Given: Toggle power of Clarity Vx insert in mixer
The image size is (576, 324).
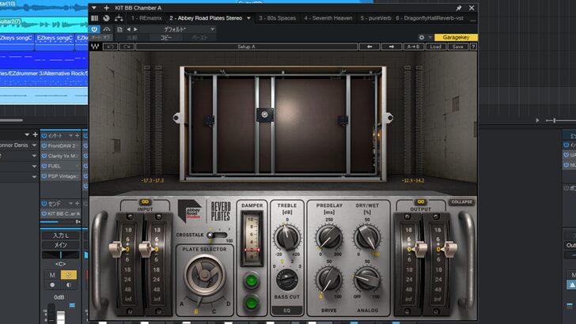Looking at the screenshot, I should pyautogui.click(x=44, y=156).
